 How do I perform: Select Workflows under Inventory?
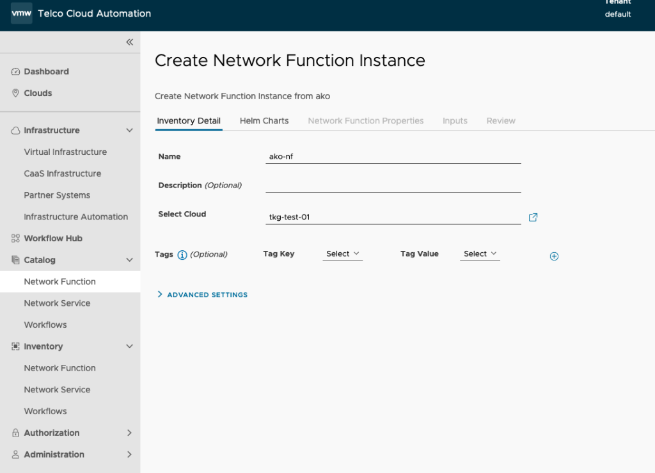pos(45,412)
